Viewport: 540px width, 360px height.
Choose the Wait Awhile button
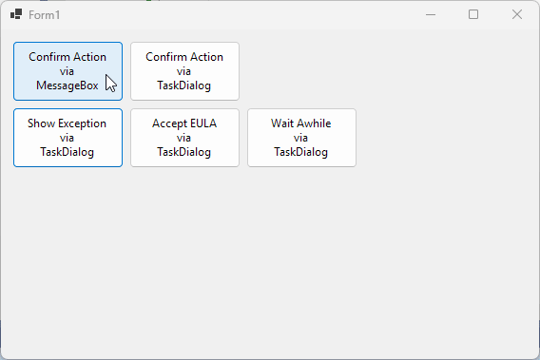tap(301, 138)
